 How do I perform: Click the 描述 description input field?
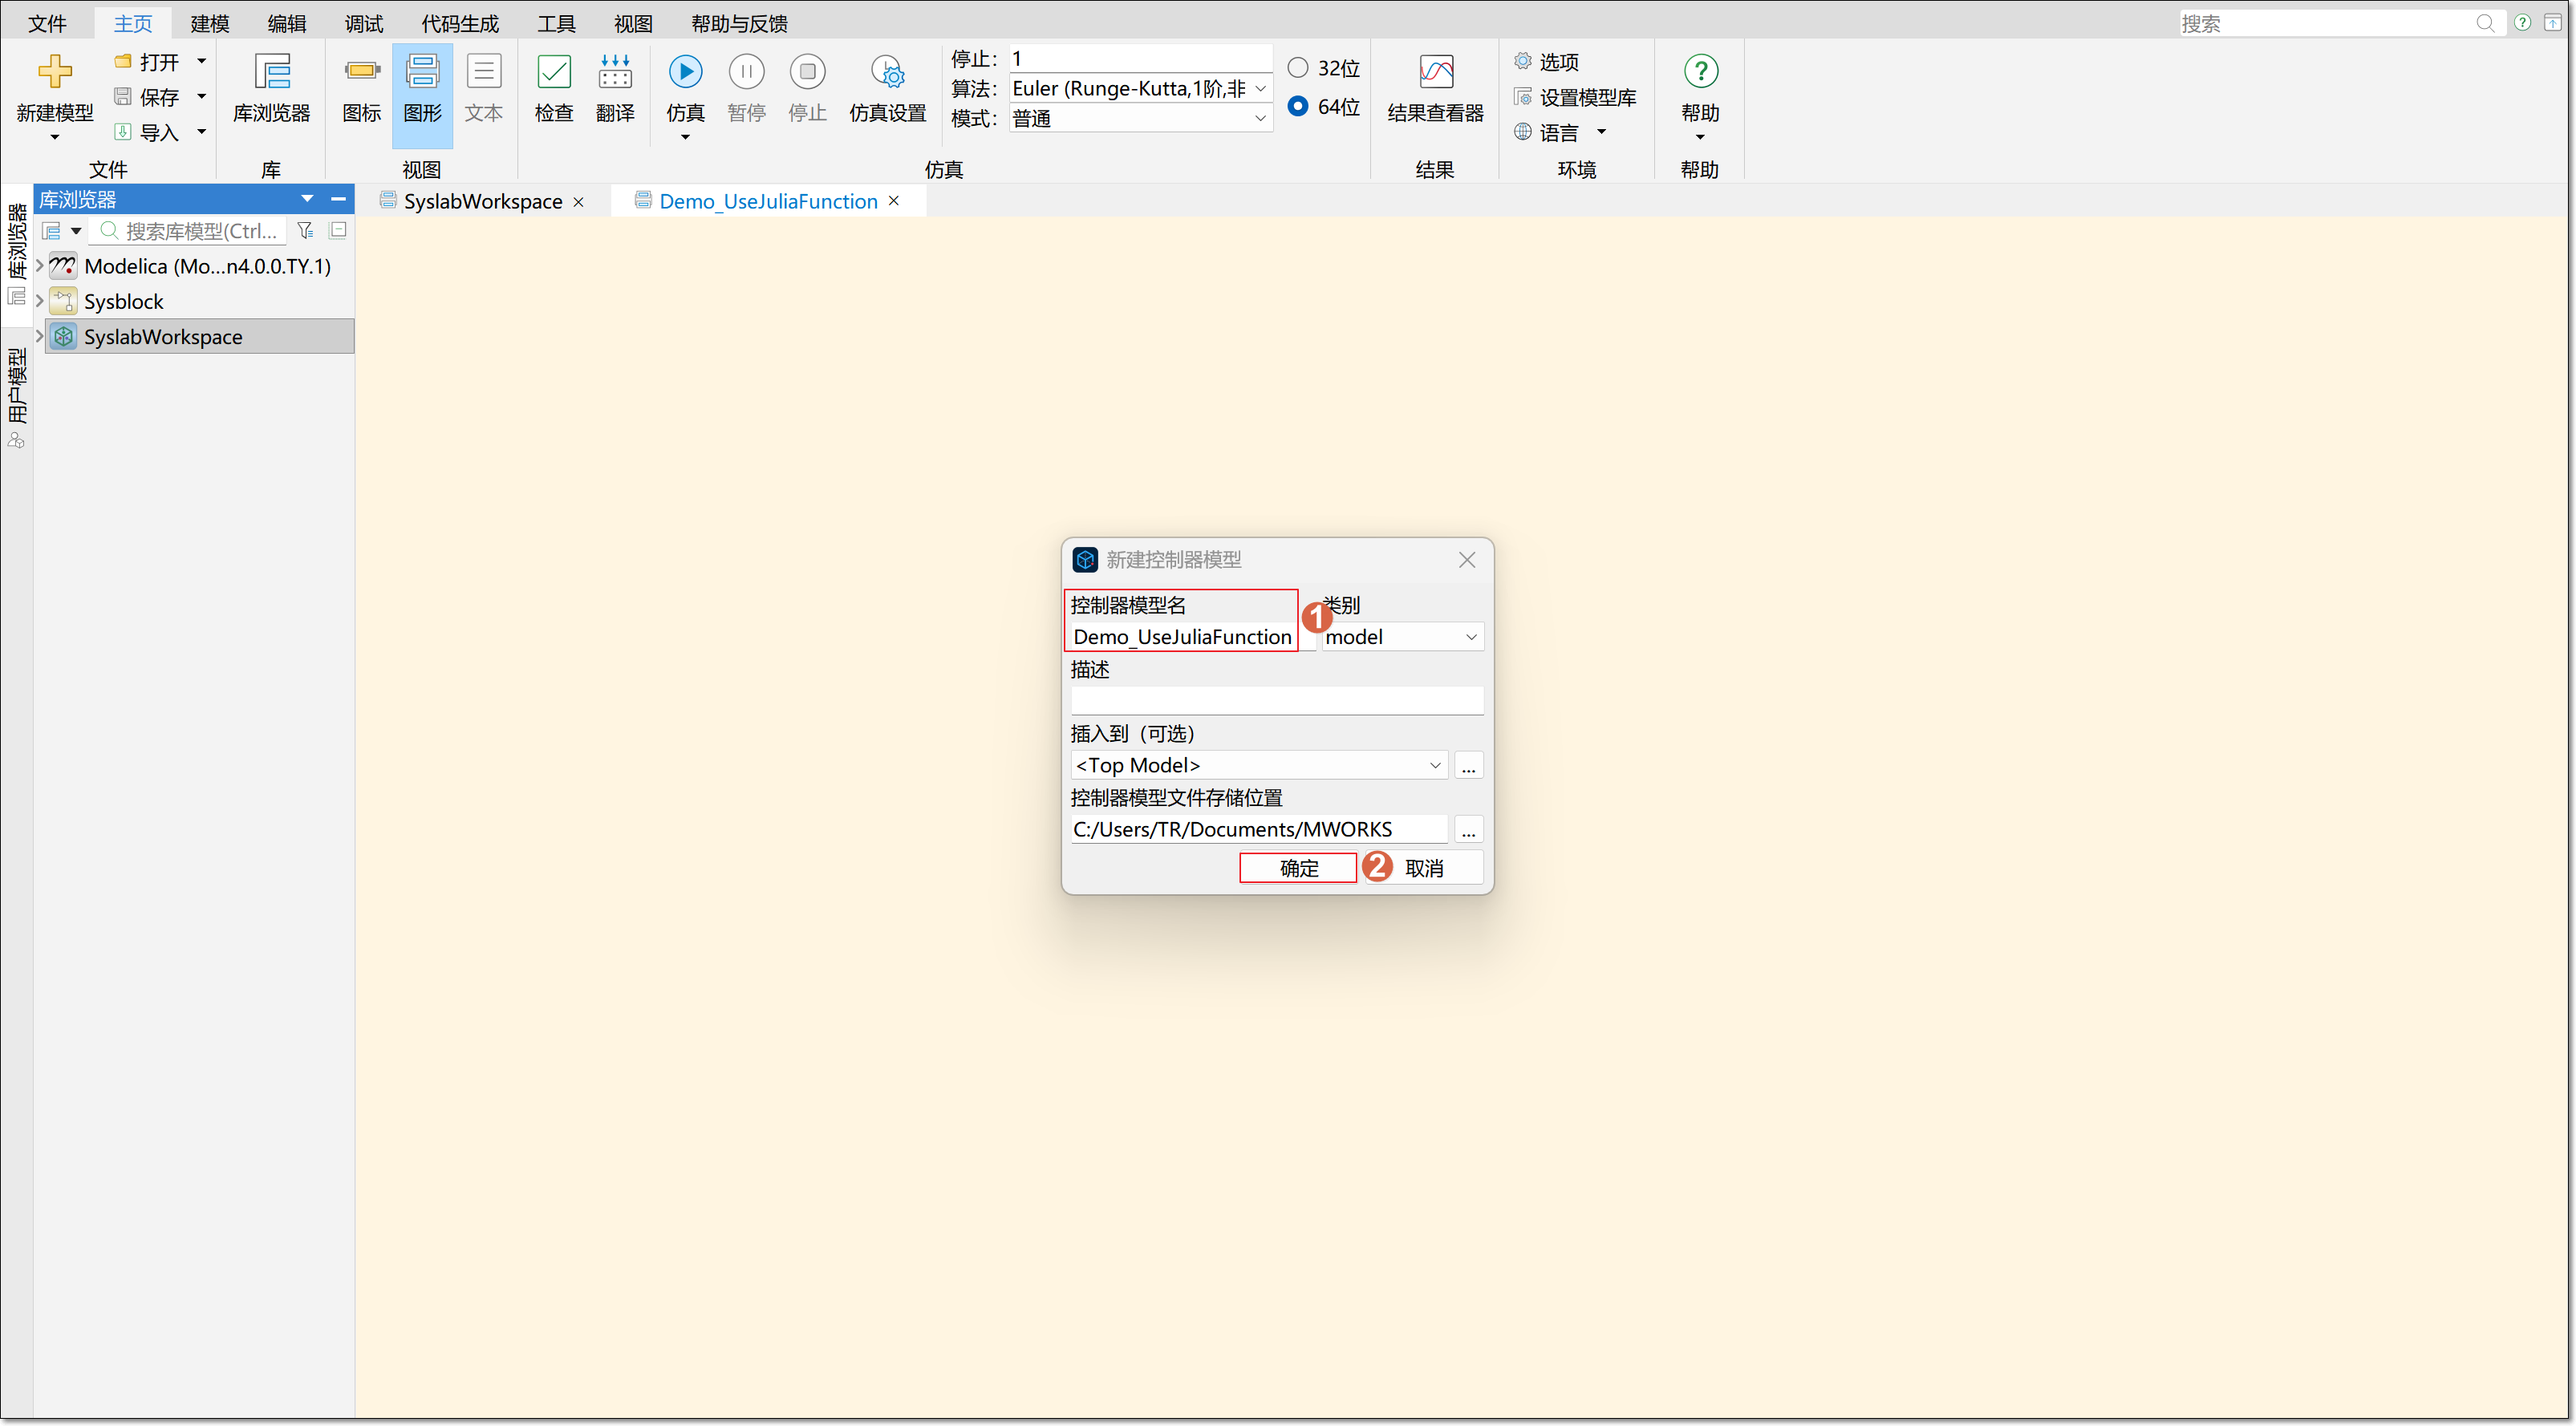click(x=1276, y=700)
